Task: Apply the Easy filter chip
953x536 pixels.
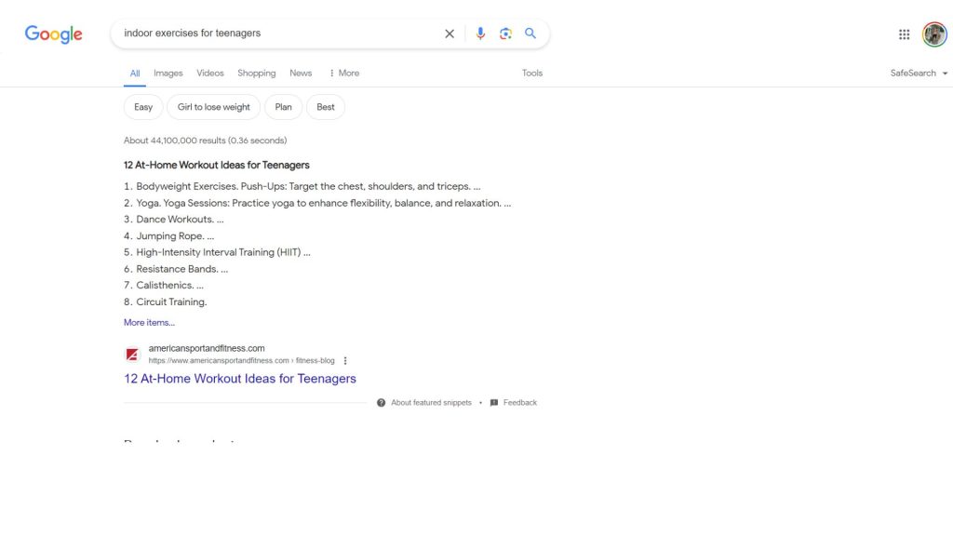Action: (x=143, y=107)
